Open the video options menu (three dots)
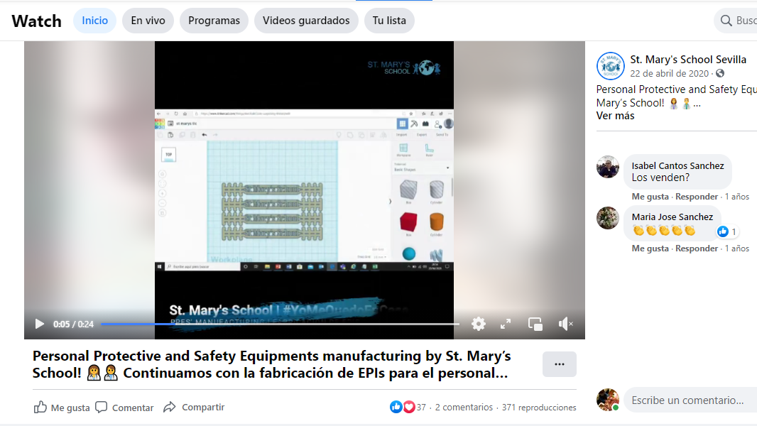Viewport: 757px width, 426px height. point(559,364)
